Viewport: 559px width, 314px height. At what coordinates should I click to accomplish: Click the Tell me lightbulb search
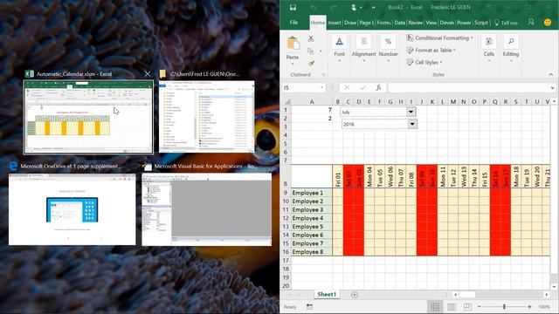click(x=506, y=23)
